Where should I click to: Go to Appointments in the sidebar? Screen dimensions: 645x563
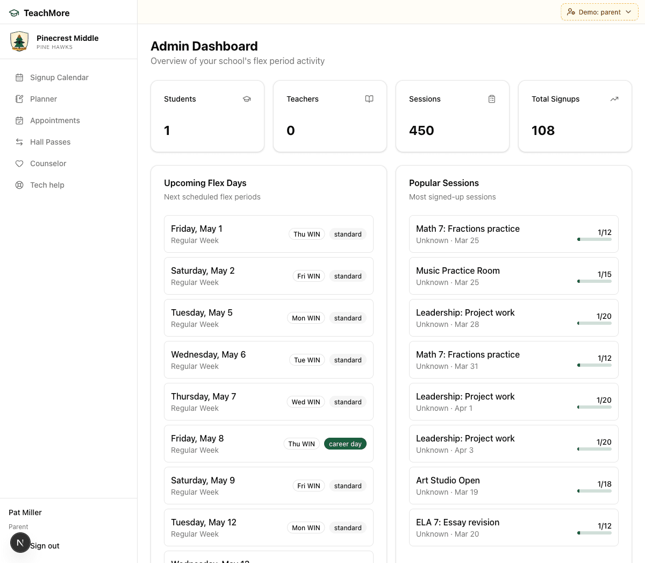[x=69, y=120]
